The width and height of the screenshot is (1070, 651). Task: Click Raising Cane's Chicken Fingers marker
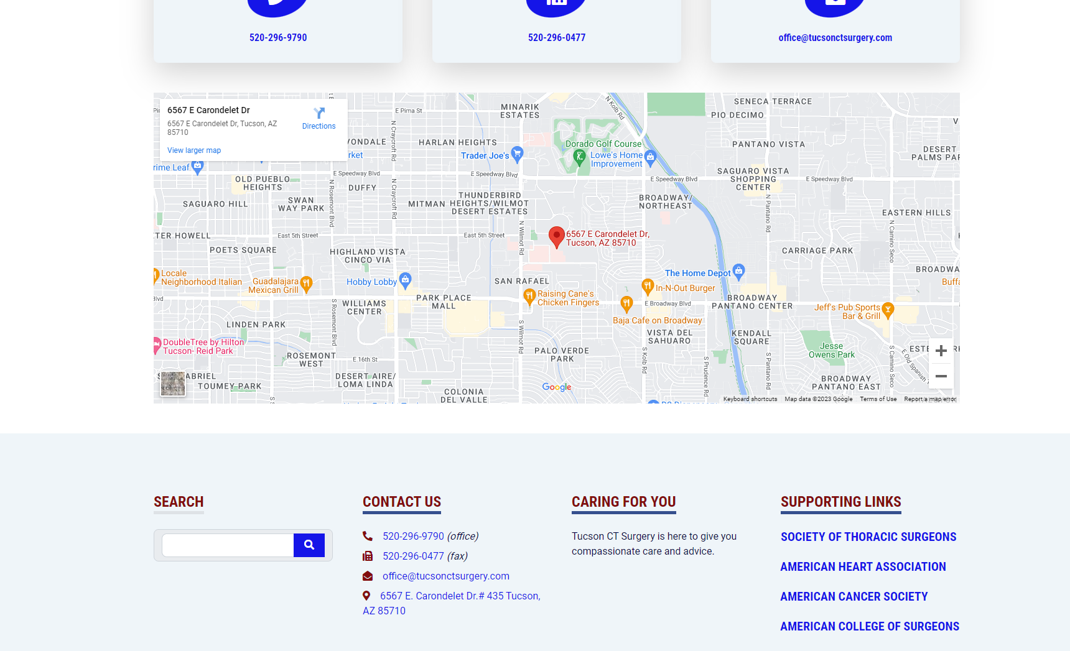[529, 297]
